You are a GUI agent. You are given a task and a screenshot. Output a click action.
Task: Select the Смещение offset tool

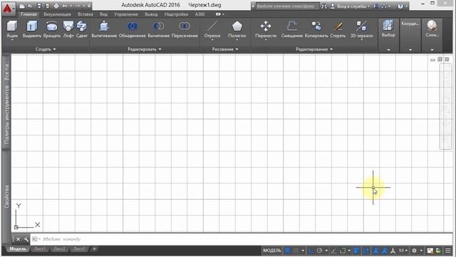tap(291, 29)
